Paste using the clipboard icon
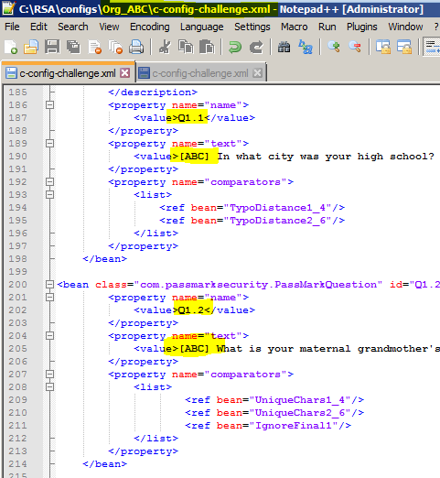 coord(207,48)
